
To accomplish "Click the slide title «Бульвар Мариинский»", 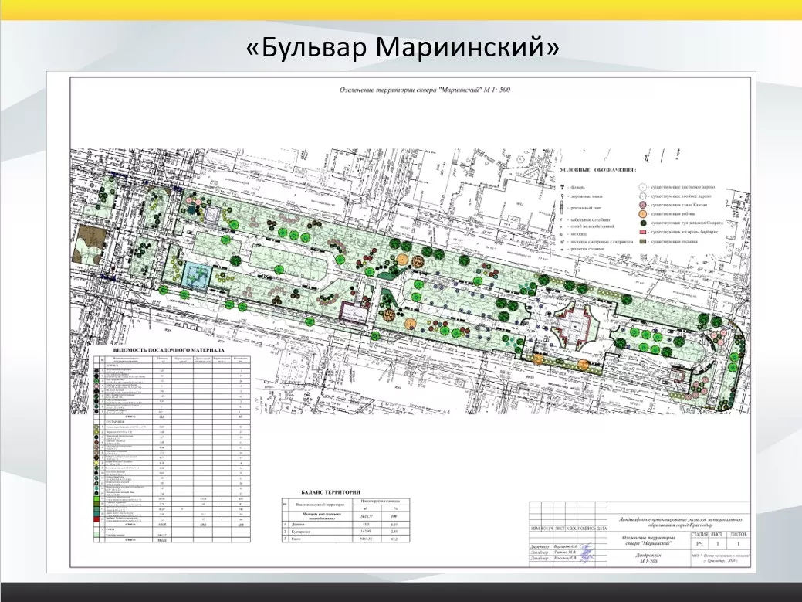I will pos(401,47).
